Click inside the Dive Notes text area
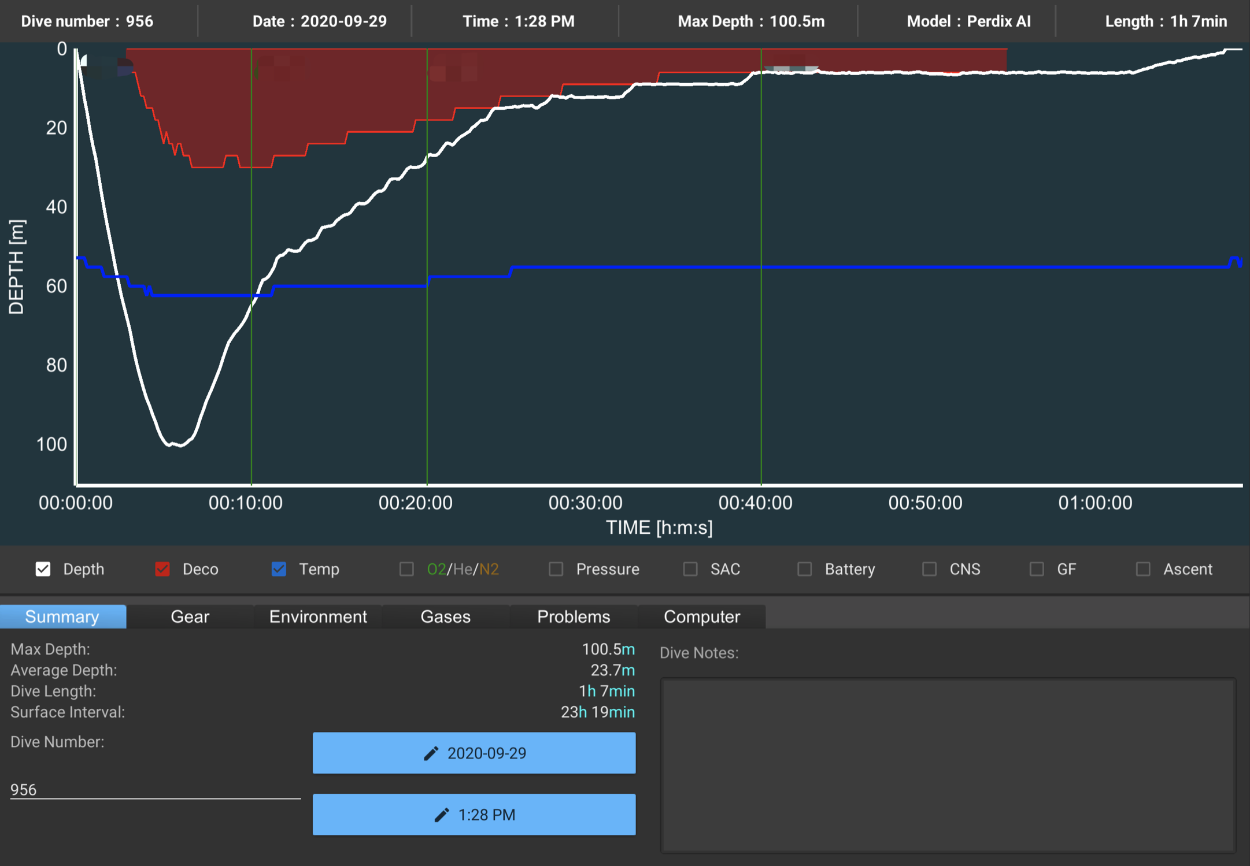Viewport: 1250px width, 866px height. pyautogui.click(x=948, y=765)
